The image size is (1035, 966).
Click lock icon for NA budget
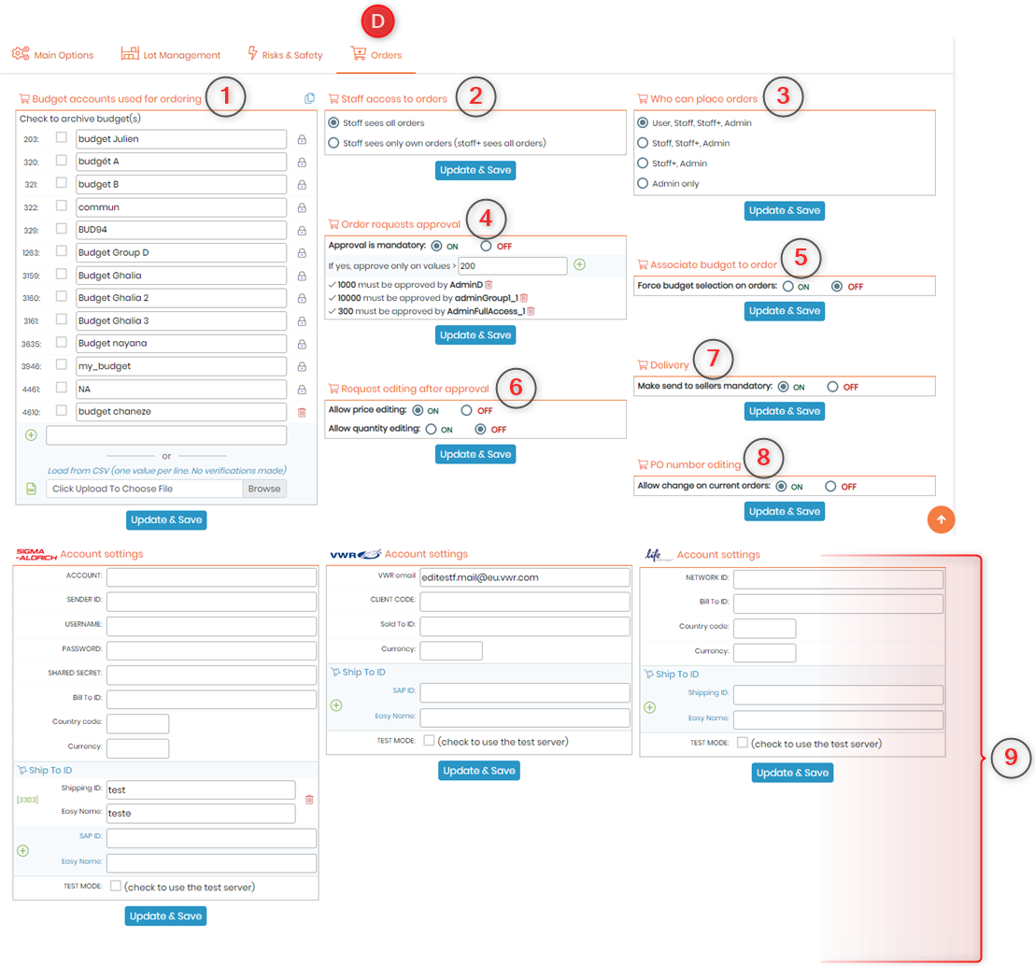click(302, 390)
